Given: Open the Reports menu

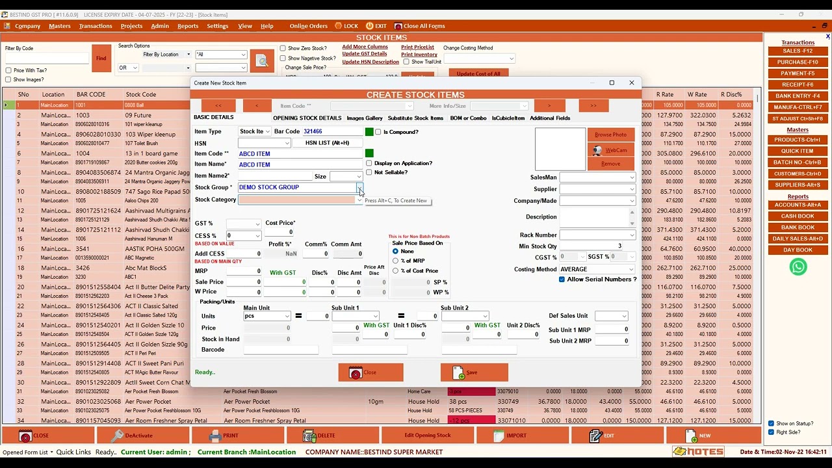Looking at the screenshot, I should pos(188,26).
